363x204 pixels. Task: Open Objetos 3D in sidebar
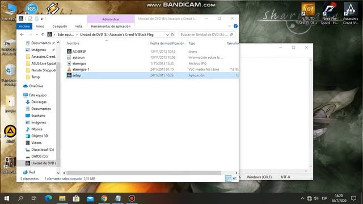[36, 136]
